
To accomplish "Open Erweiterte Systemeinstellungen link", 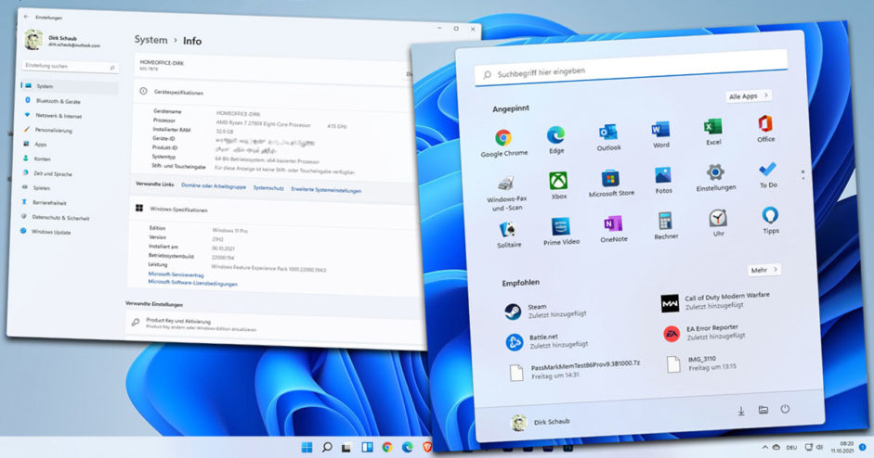I will (x=326, y=190).
